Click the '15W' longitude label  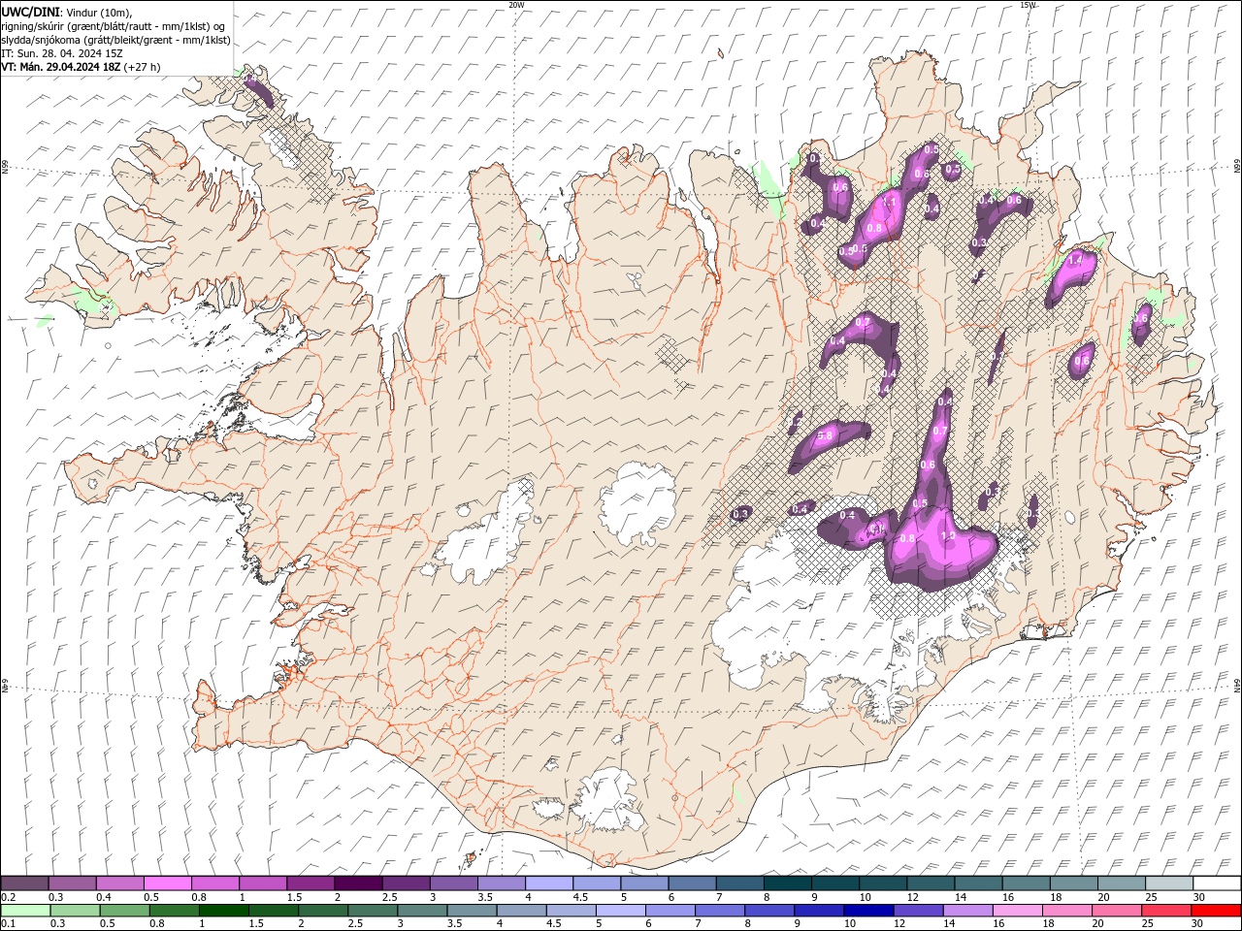(x=1028, y=5)
